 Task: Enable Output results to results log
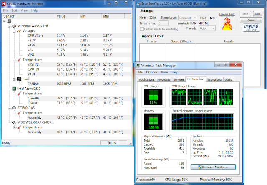[141, 29]
